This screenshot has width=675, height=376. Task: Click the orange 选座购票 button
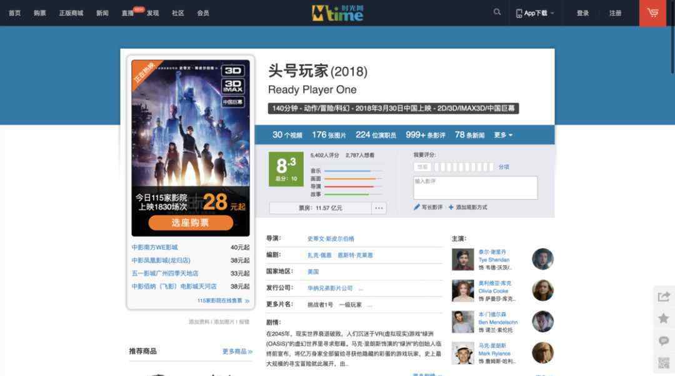click(x=191, y=223)
